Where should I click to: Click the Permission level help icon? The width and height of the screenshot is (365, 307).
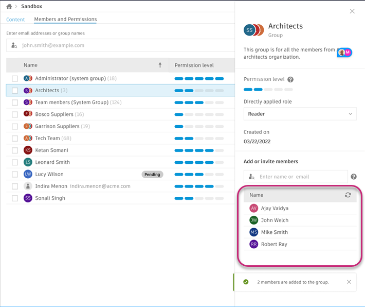(290, 80)
